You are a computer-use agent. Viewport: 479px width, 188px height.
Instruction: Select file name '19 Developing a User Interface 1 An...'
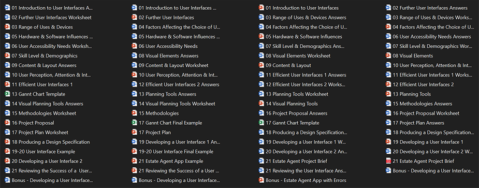pyautogui.click(x=179, y=142)
